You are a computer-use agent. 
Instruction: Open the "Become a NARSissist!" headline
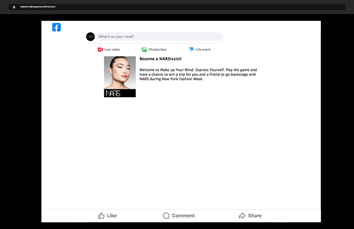click(160, 59)
